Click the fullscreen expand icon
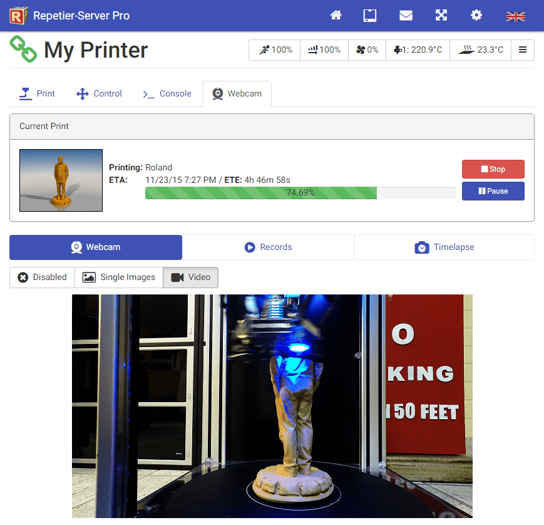The width and height of the screenshot is (544, 525). tap(441, 16)
